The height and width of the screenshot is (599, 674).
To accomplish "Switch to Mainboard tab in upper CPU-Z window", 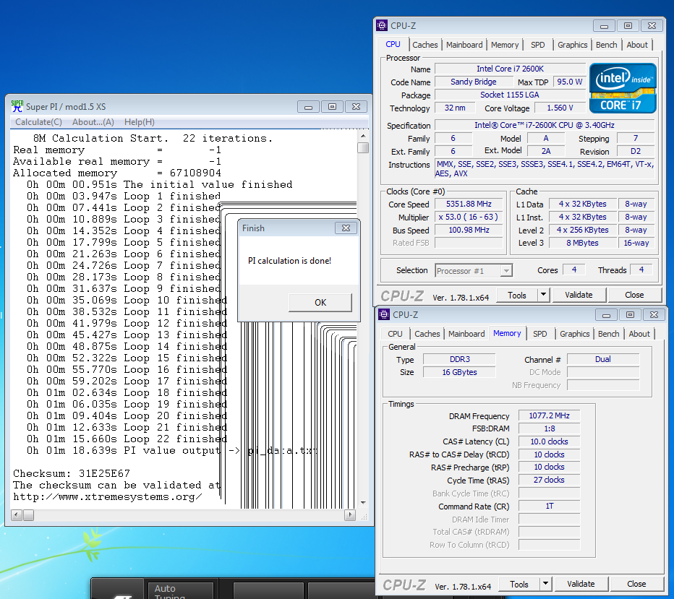I will coord(464,45).
